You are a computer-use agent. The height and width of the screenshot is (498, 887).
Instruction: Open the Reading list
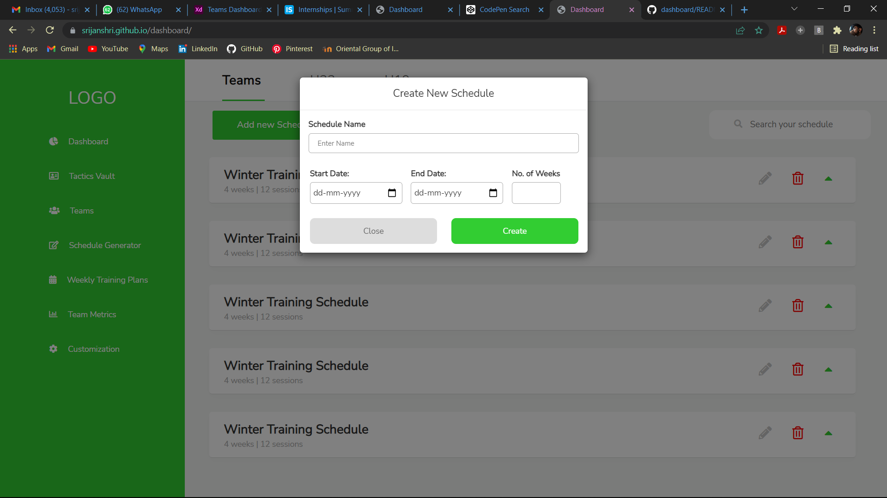[x=854, y=49]
